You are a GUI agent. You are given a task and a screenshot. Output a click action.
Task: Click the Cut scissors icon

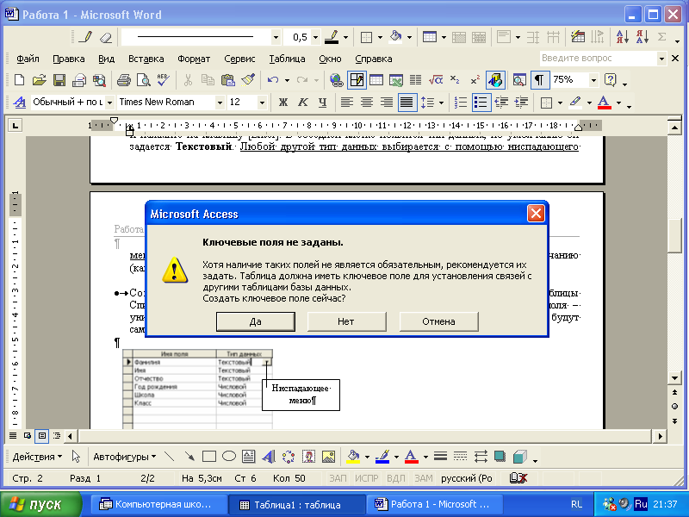tap(188, 80)
